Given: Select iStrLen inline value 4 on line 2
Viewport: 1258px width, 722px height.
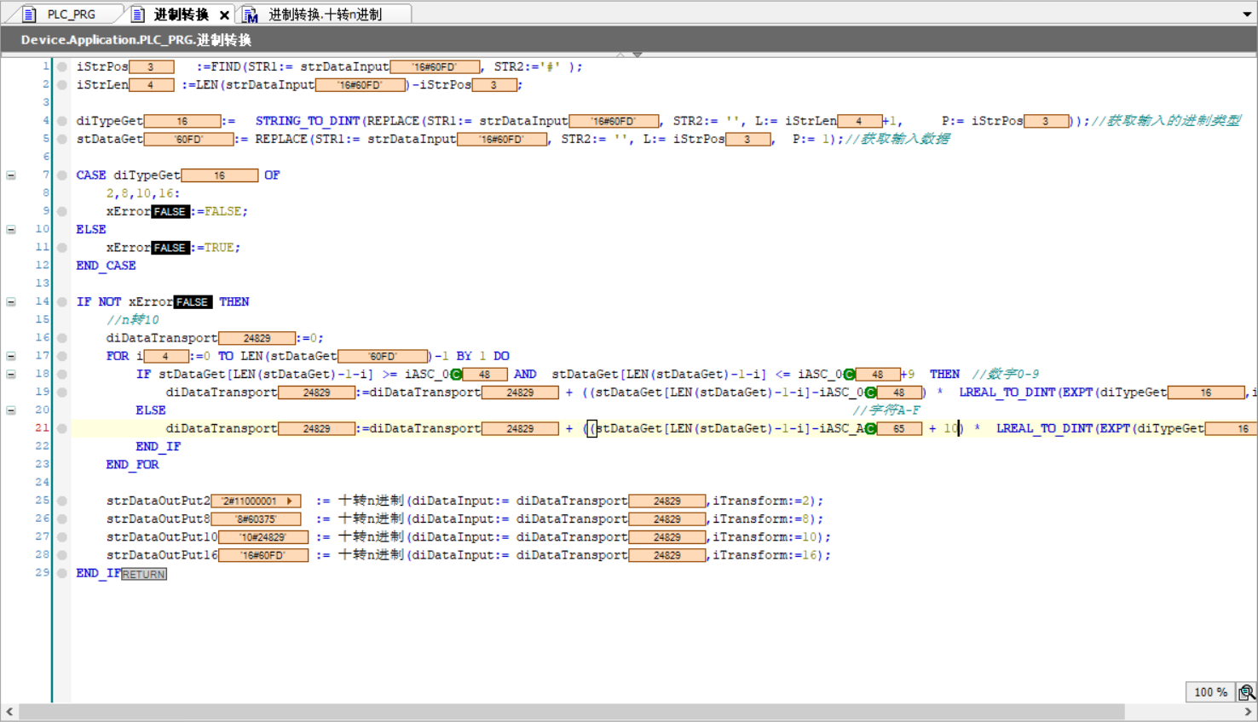Looking at the screenshot, I should click(151, 85).
